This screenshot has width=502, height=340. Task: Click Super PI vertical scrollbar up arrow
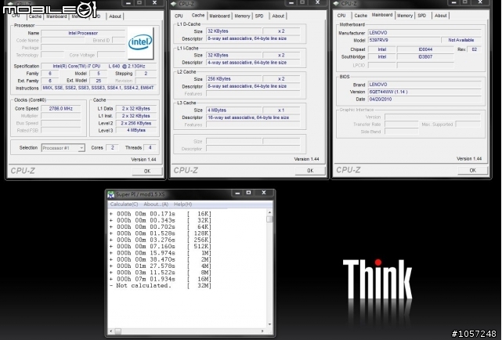point(269,212)
